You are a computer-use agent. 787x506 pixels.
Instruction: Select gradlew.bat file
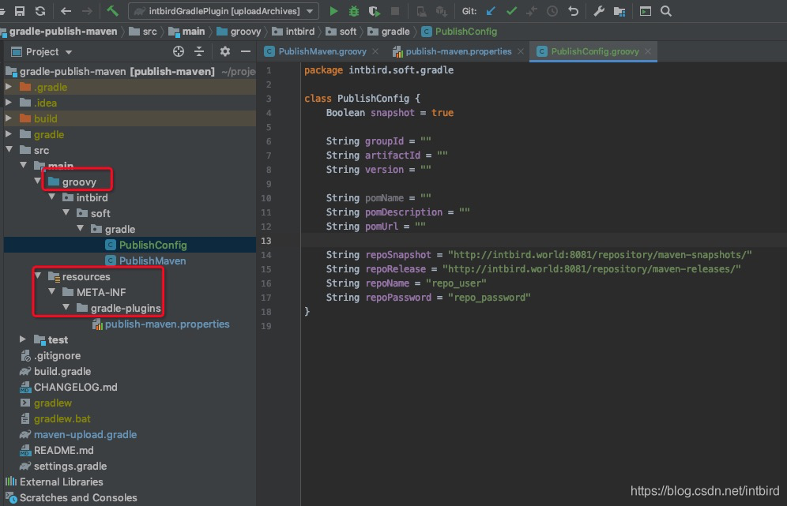coord(55,418)
